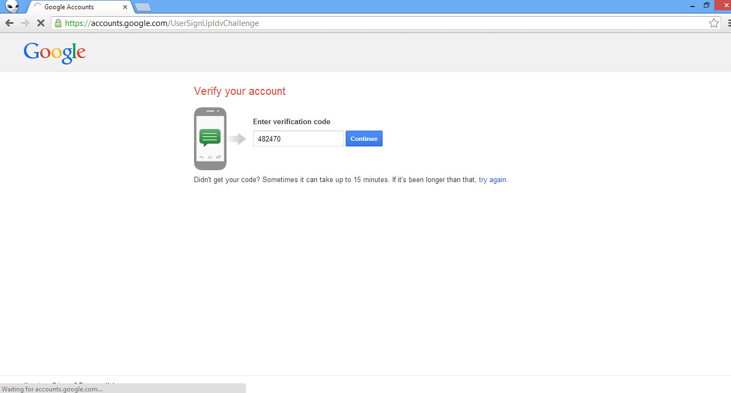Screen dimensions: 731x393
Task: Stop page loading with the X button
Action: 41,23
